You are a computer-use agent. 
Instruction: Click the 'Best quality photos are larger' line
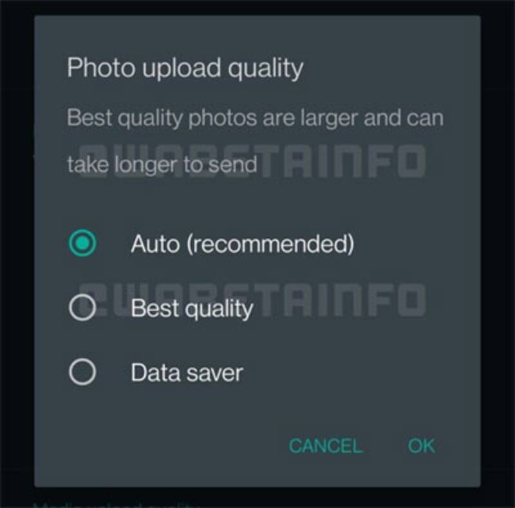(255, 118)
